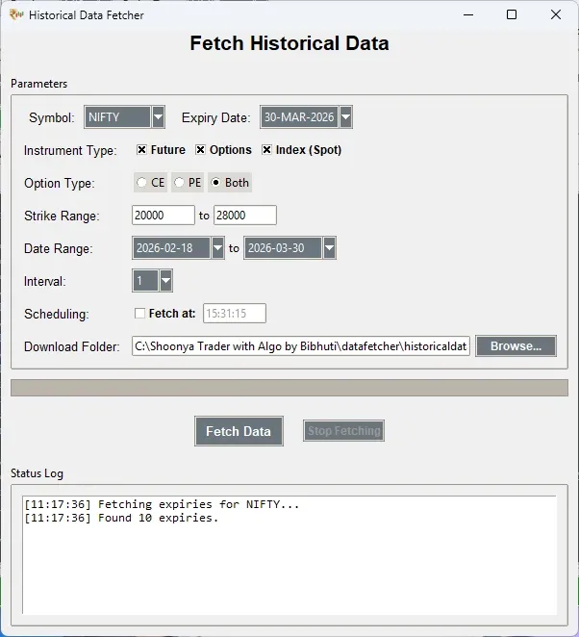
Task: Click the Instrument Type label
Action: [70, 151]
